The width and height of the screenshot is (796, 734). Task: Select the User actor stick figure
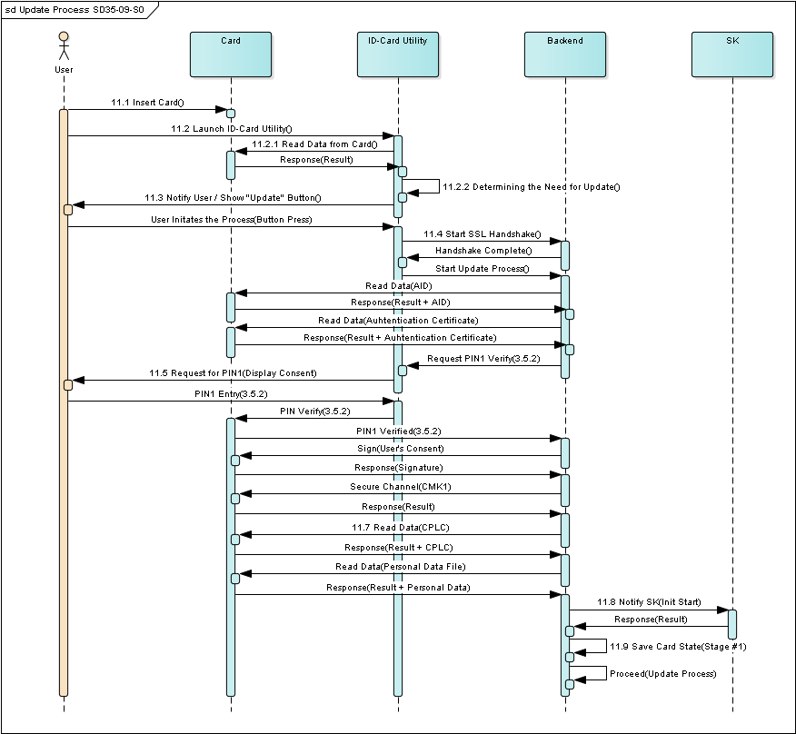coord(64,46)
